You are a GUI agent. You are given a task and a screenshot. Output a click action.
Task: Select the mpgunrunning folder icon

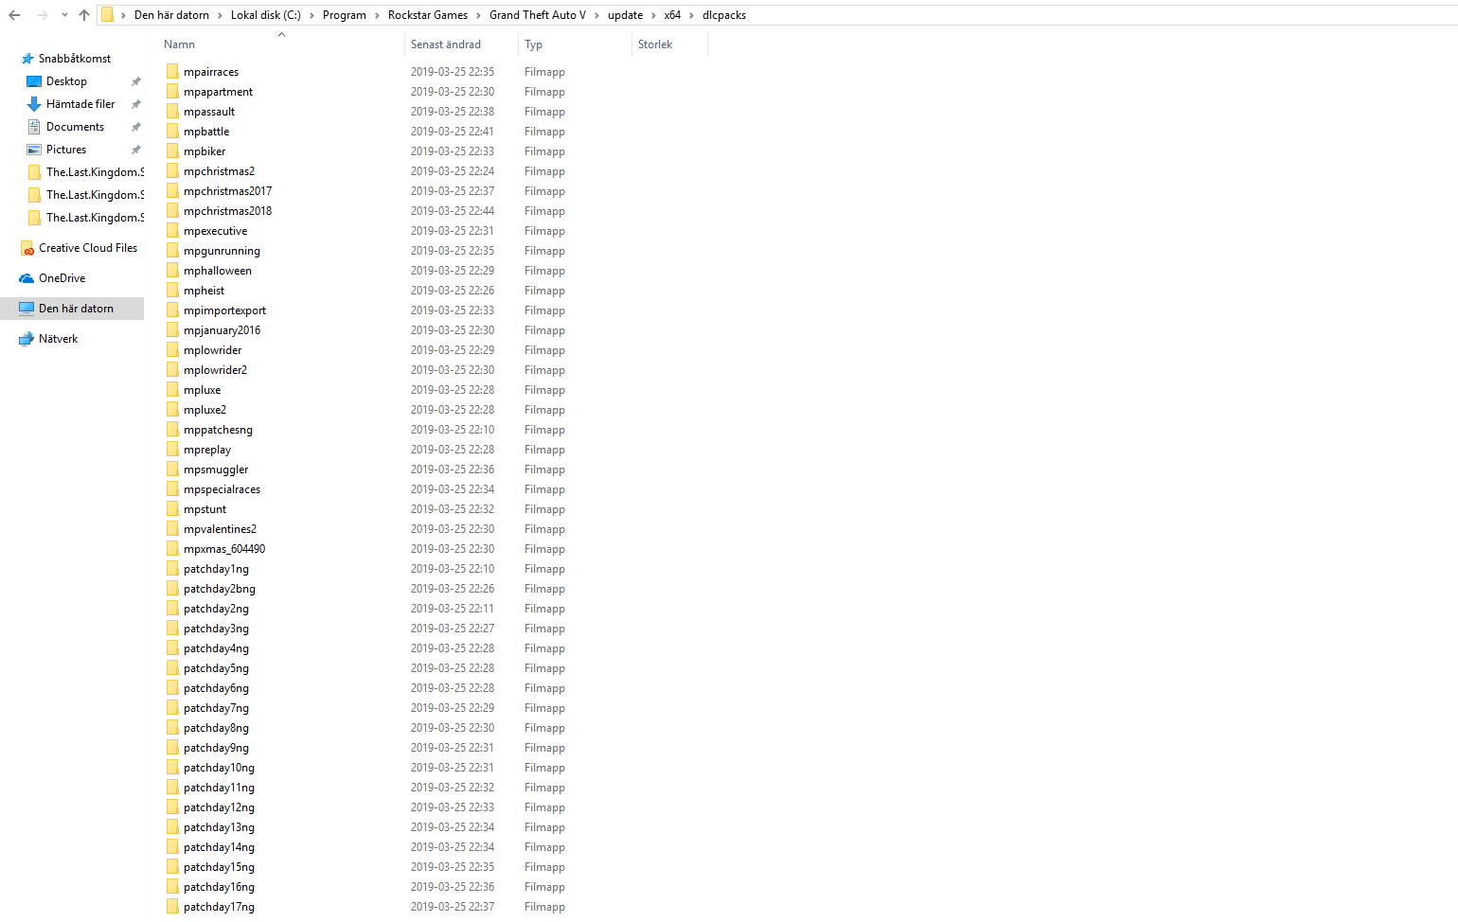172,251
